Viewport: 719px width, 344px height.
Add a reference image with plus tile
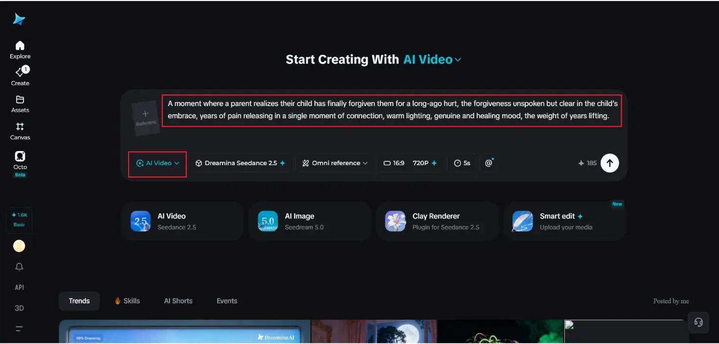pyautogui.click(x=145, y=118)
